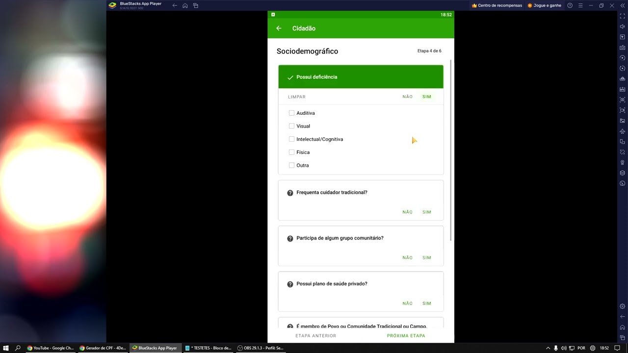The height and width of the screenshot is (353, 628).
Task: Open Windows Start menu
Action: click(x=7, y=348)
